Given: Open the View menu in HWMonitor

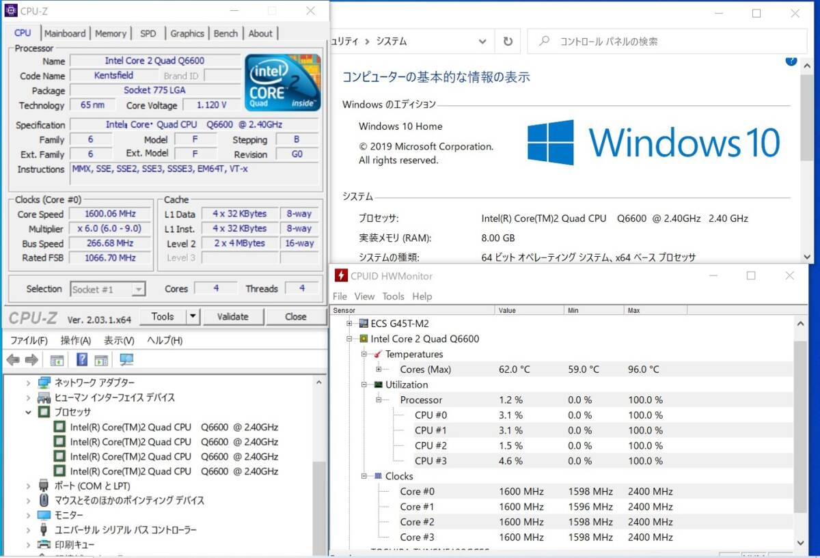Looking at the screenshot, I should click(x=364, y=296).
